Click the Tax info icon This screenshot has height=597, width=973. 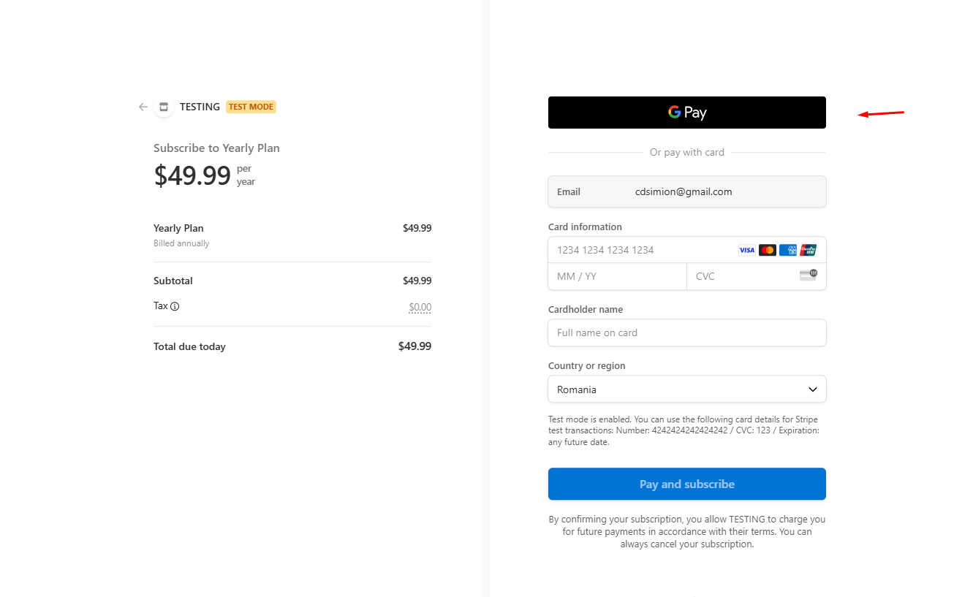175,306
